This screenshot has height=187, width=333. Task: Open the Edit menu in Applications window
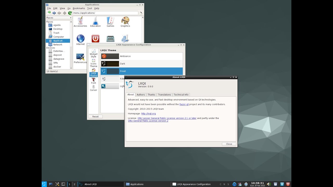[x=55, y=8]
